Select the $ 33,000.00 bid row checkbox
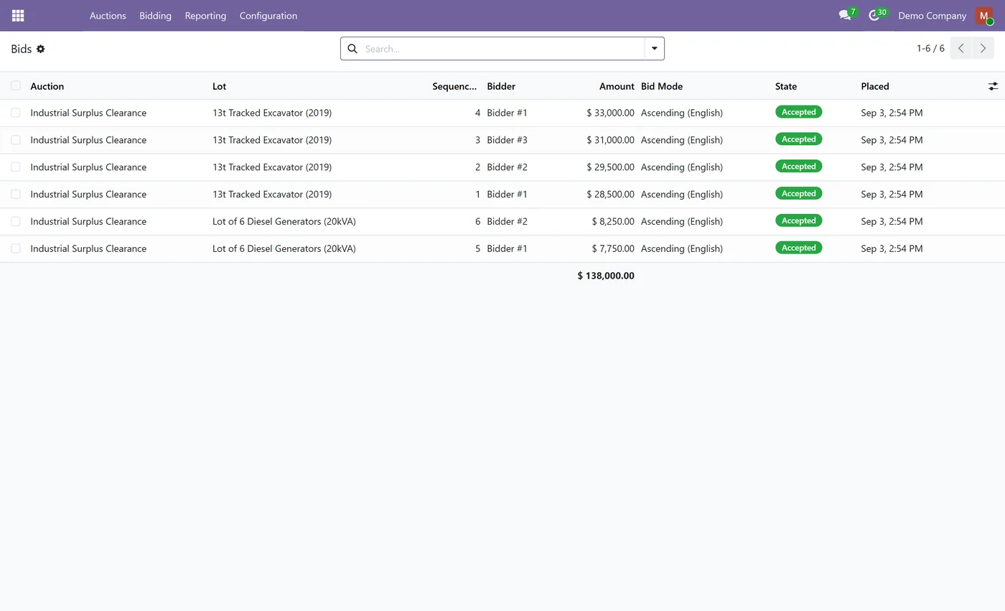The height and width of the screenshot is (611, 1005). coord(16,113)
